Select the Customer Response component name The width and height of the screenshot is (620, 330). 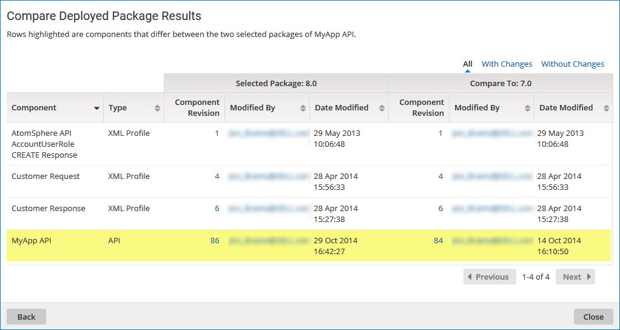[x=49, y=208]
